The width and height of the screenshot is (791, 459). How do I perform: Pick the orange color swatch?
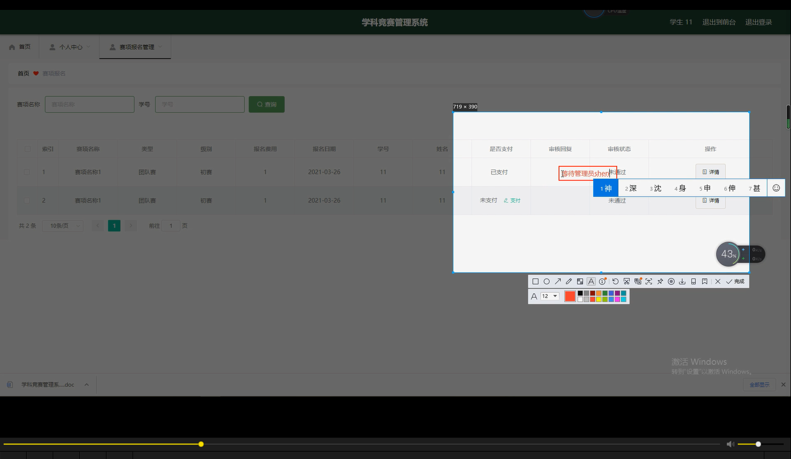[x=599, y=293]
